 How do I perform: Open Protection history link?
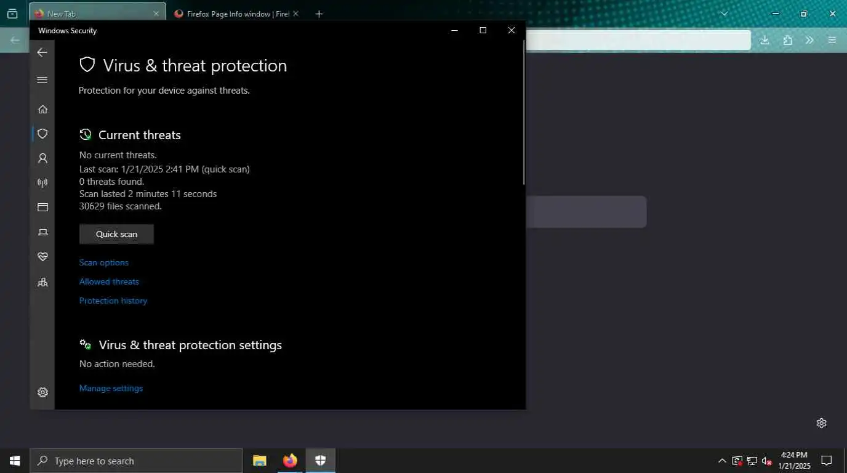coord(113,301)
